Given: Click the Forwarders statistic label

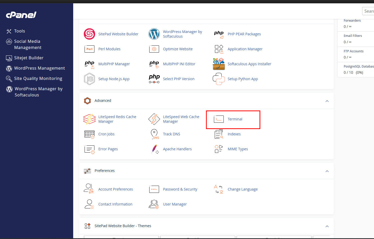Looking at the screenshot, I should (352, 21).
